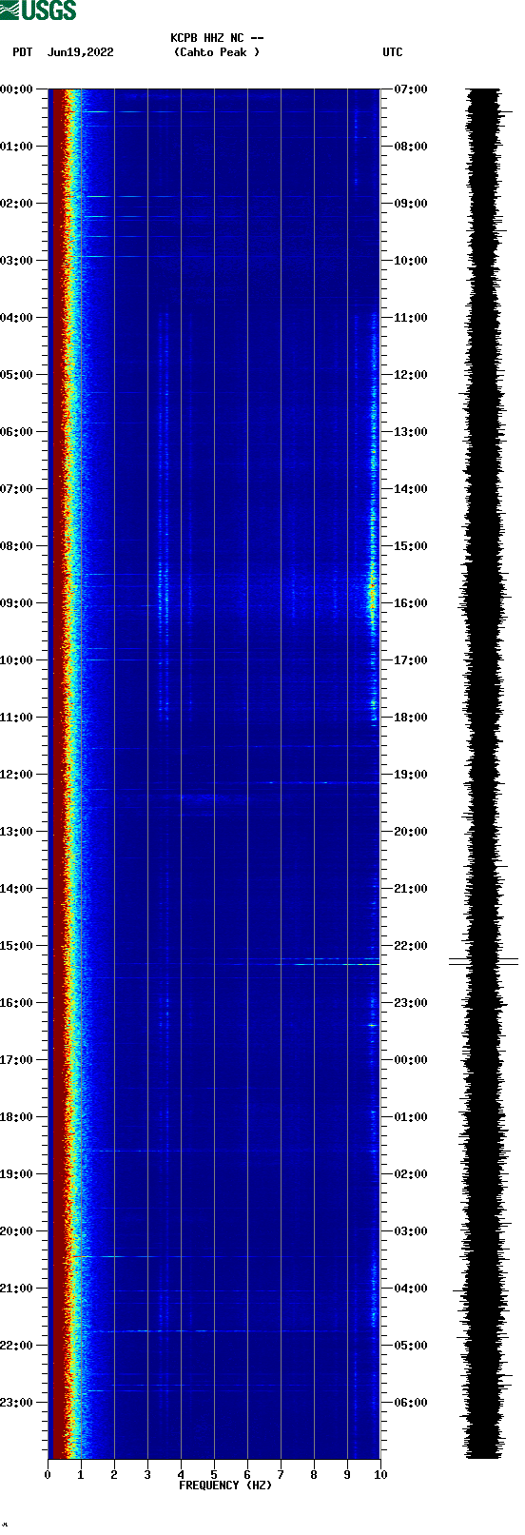Click the 0 Hz frequency tick label
The image size is (525, 1535).
(x=48, y=1475)
